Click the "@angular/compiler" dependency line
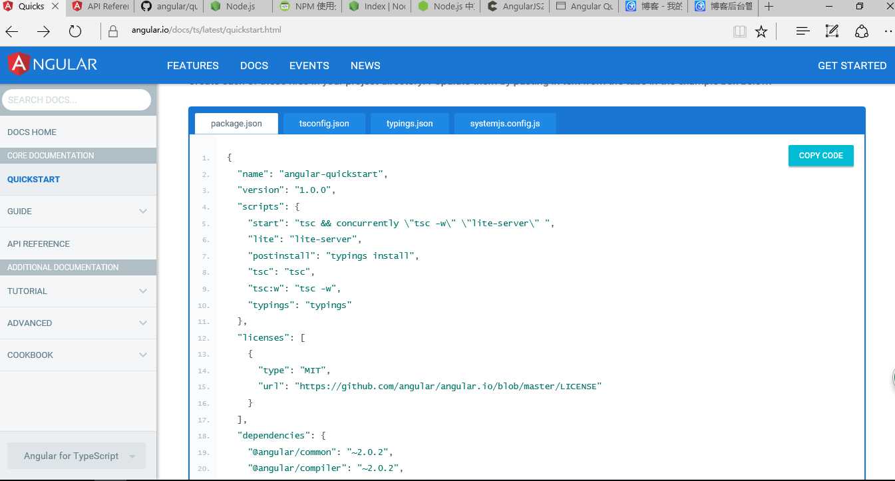 pos(325,468)
